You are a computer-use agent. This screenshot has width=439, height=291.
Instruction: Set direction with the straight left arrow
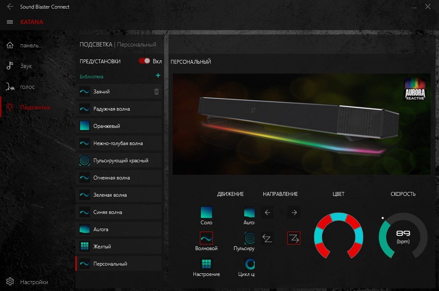268,213
